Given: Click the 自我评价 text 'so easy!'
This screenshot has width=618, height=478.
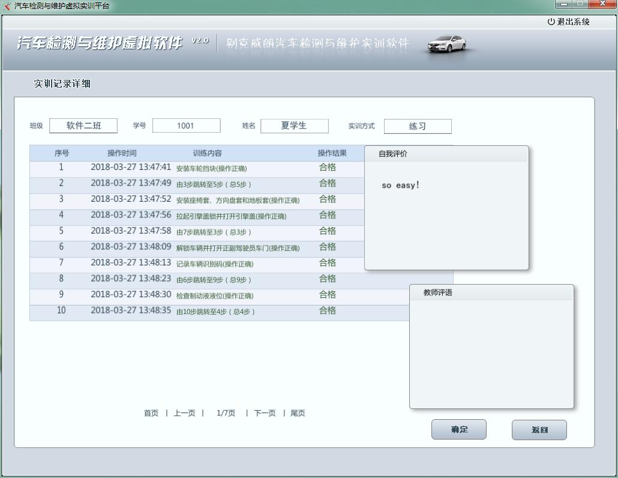Looking at the screenshot, I should pos(400,185).
